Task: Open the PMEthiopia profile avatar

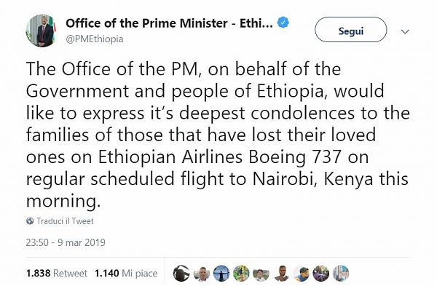Action: pos(42,31)
